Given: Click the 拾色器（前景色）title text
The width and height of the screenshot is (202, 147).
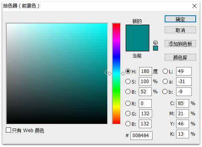Looking at the screenshot, I should click(x=21, y=6).
